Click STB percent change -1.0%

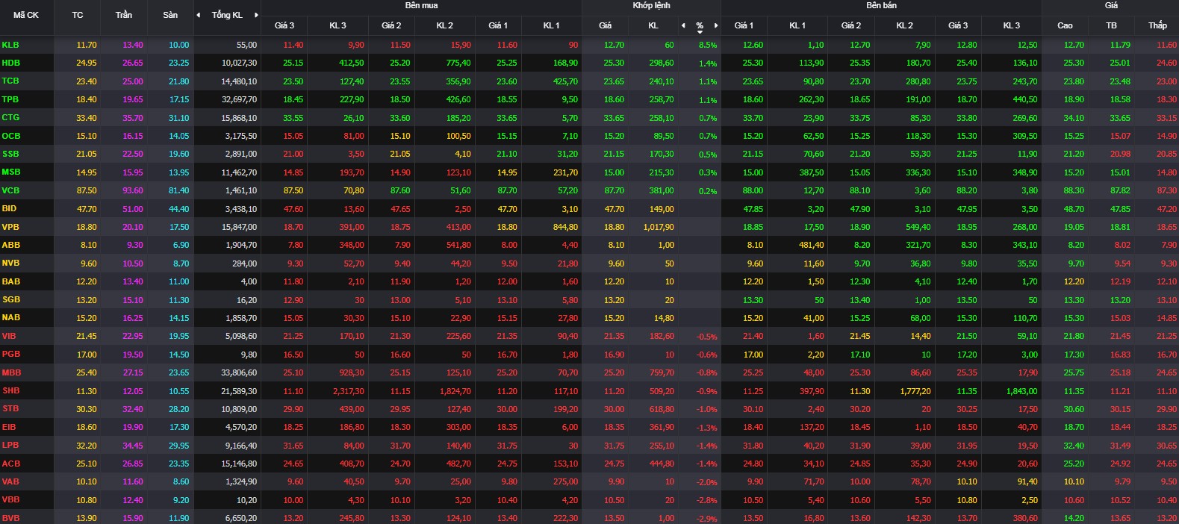point(706,410)
